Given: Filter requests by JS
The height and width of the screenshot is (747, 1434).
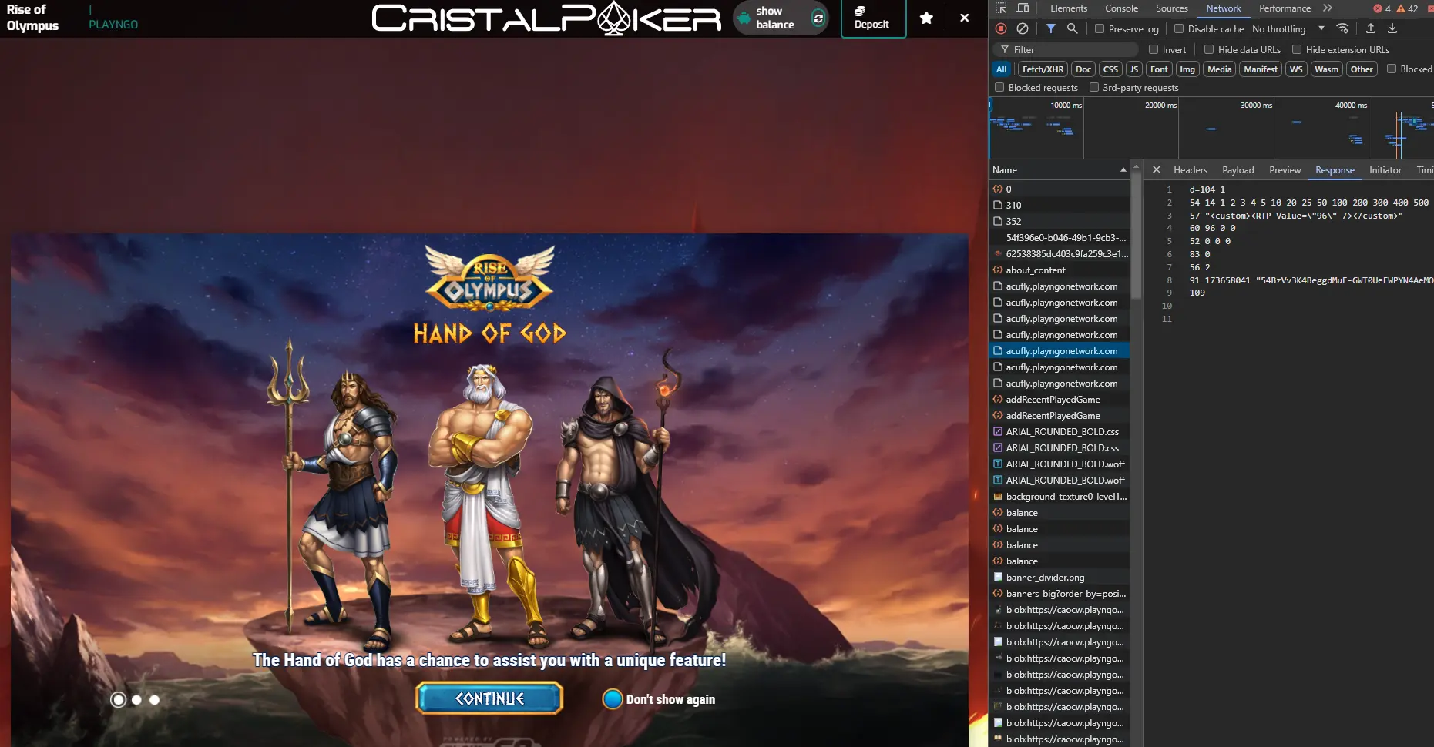Looking at the screenshot, I should [x=1133, y=69].
